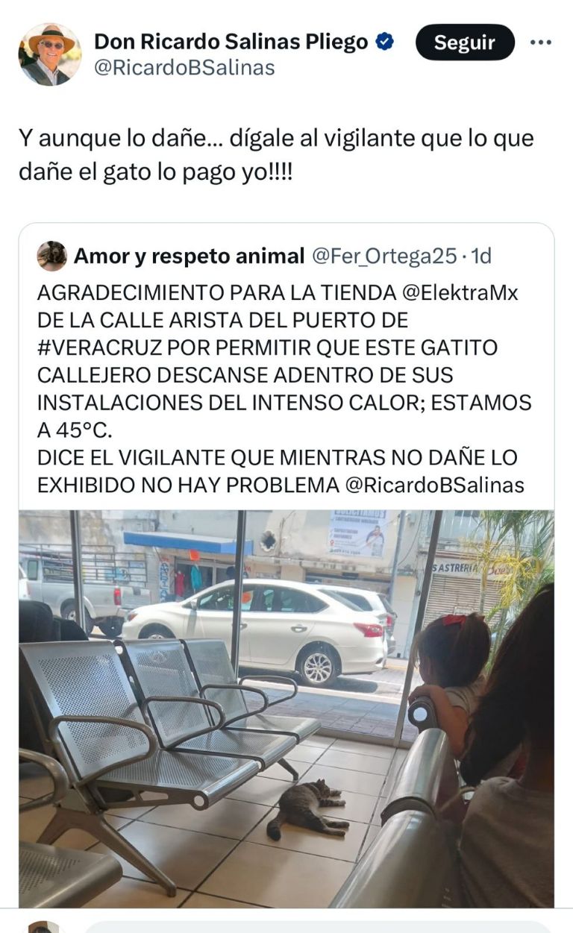Click the 1d timestamp on quoted post
The width and height of the screenshot is (573, 933).
point(481,256)
